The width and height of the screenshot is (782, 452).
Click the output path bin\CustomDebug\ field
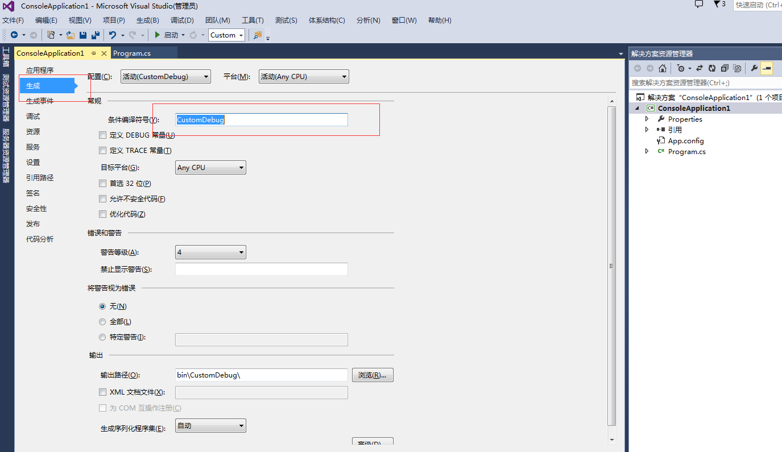coord(262,375)
